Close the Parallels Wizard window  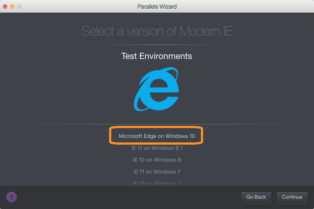coord(5,6)
